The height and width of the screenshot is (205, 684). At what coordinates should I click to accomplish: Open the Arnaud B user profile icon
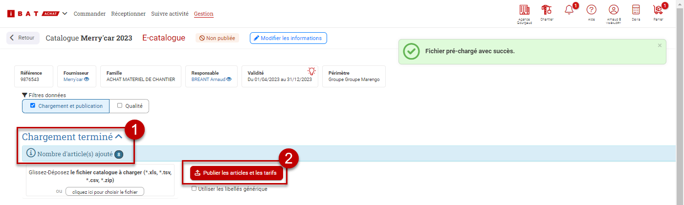[x=614, y=10]
